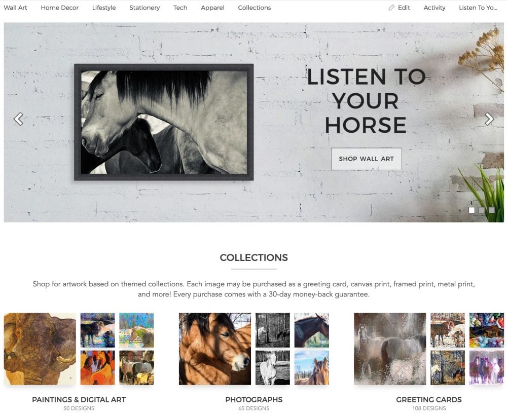The image size is (507, 417).
Task: Select the first carousel indicator dot
Action: pos(472,210)
